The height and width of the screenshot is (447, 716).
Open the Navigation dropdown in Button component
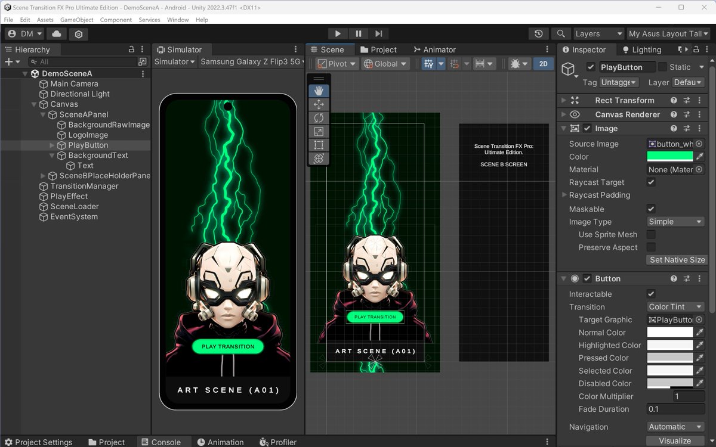coord(675,427)
